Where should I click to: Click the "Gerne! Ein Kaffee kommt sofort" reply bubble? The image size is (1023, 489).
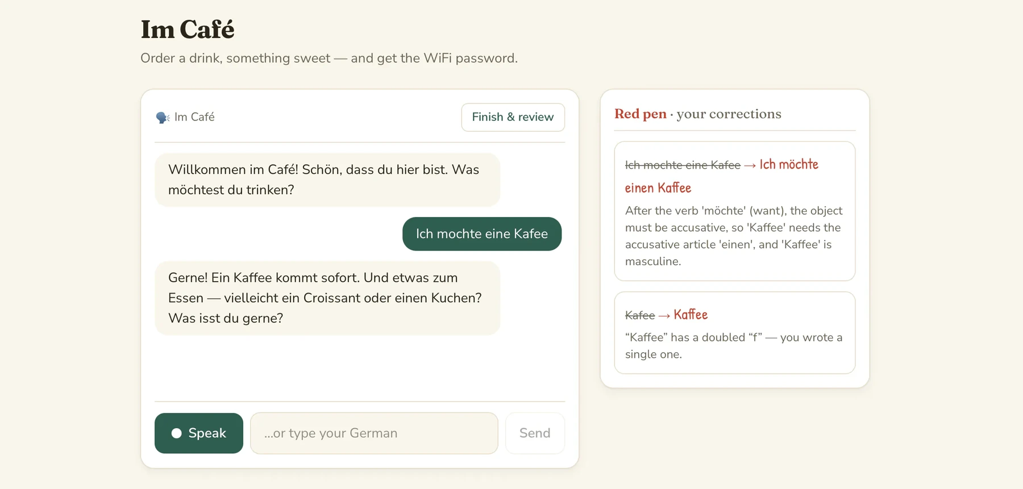click(327, 298)
